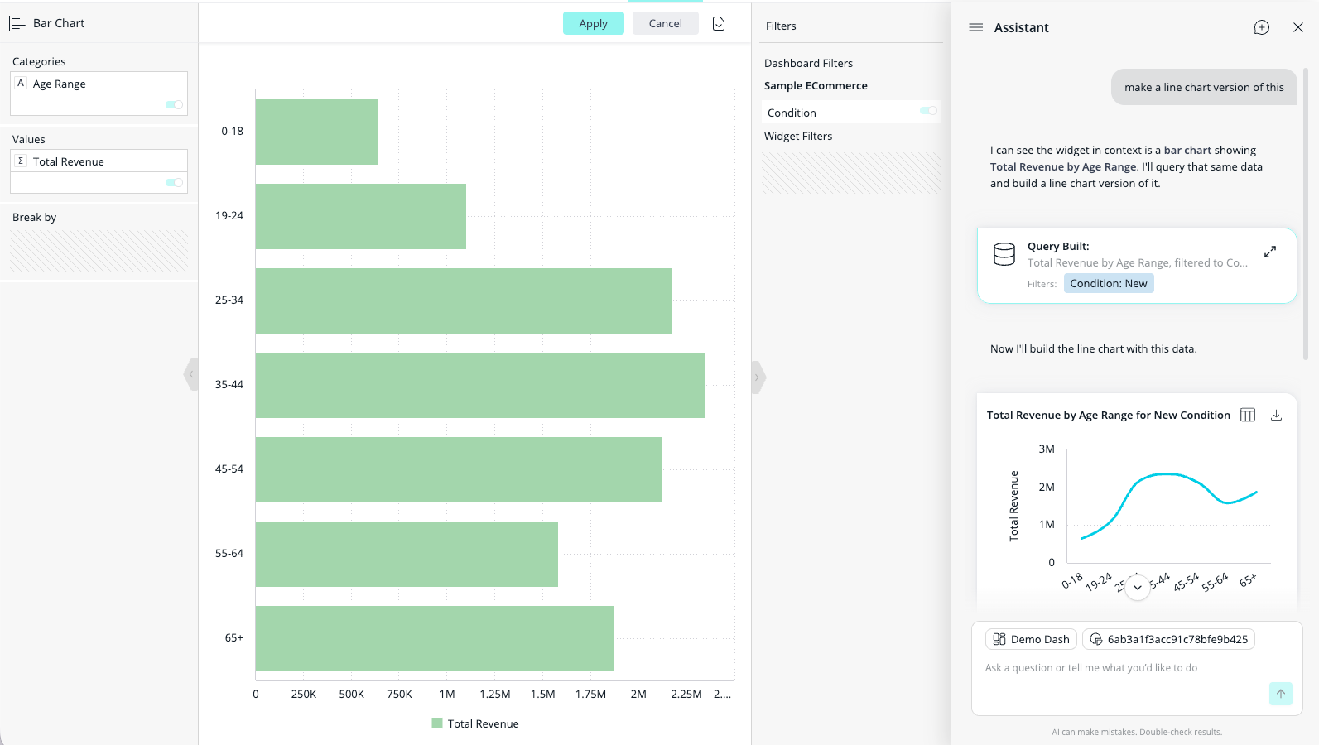Click the 35-44 bar in chart

[480, 385]
